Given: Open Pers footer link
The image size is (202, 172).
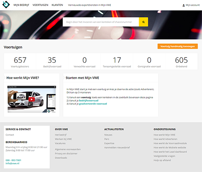Looking at the screenshot, I should (107, 139).
